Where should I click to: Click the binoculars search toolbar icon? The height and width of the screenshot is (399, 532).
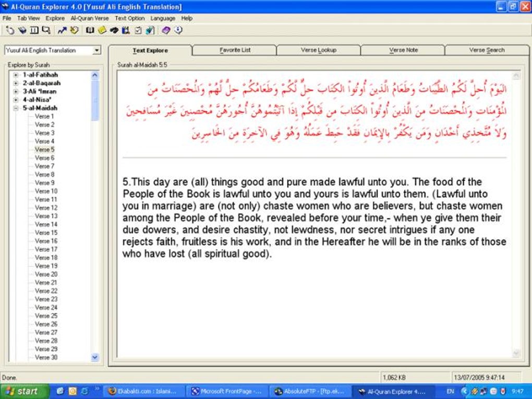coord(114,31)
